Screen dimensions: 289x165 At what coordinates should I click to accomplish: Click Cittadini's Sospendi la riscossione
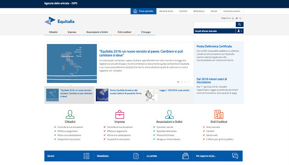[x=69, y=139]
